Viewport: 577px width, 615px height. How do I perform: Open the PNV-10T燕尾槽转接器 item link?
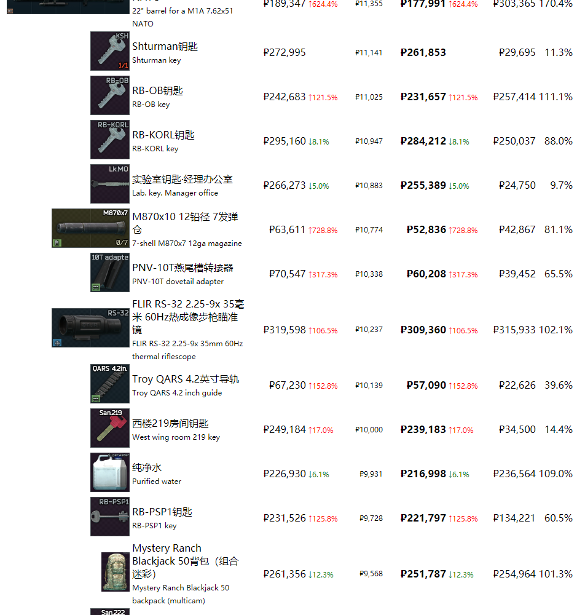[x=183, y=268]
